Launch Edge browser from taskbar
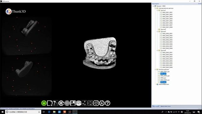The image size is (202, 114). pos(49,112)
